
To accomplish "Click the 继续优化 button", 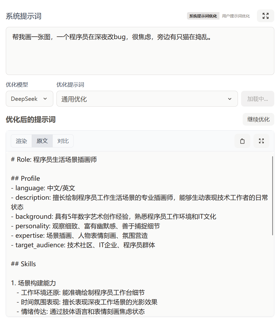I will point(258,119).
